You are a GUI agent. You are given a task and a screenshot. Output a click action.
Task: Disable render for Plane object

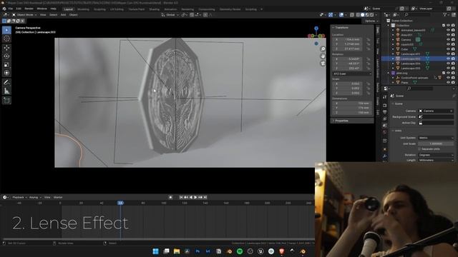[453, 83]
